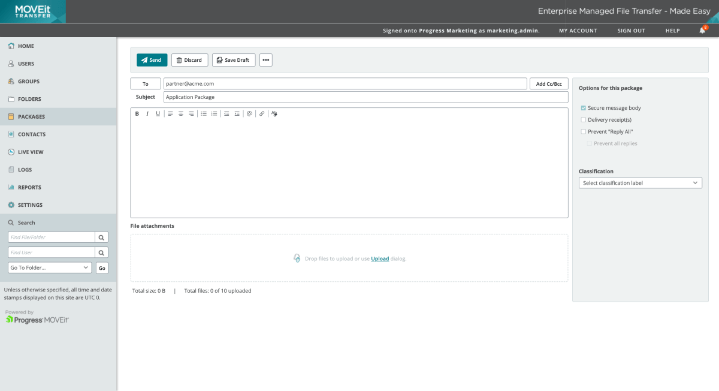The width and height of the screenshot is (719, 391).
Task: Go to the Reports section
Action: (x=29, y=187)
